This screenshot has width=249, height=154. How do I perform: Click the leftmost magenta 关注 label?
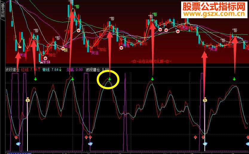click(x=23, y=55)
